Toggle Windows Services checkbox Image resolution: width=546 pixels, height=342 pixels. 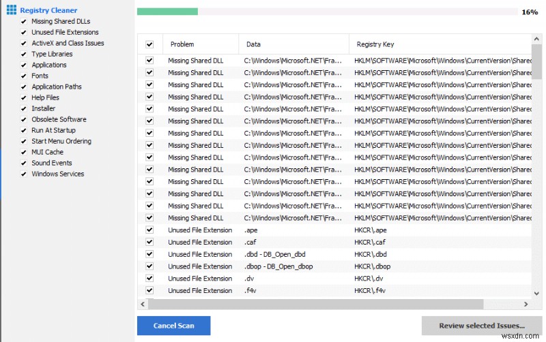[x=23, y=174]
